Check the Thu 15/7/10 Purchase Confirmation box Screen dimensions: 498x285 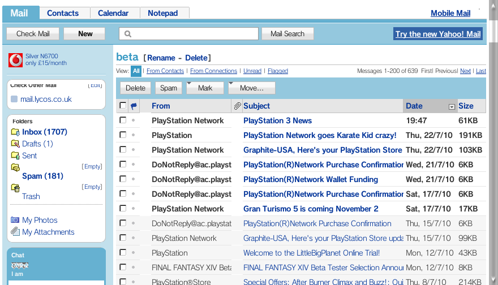click(123, 223)
